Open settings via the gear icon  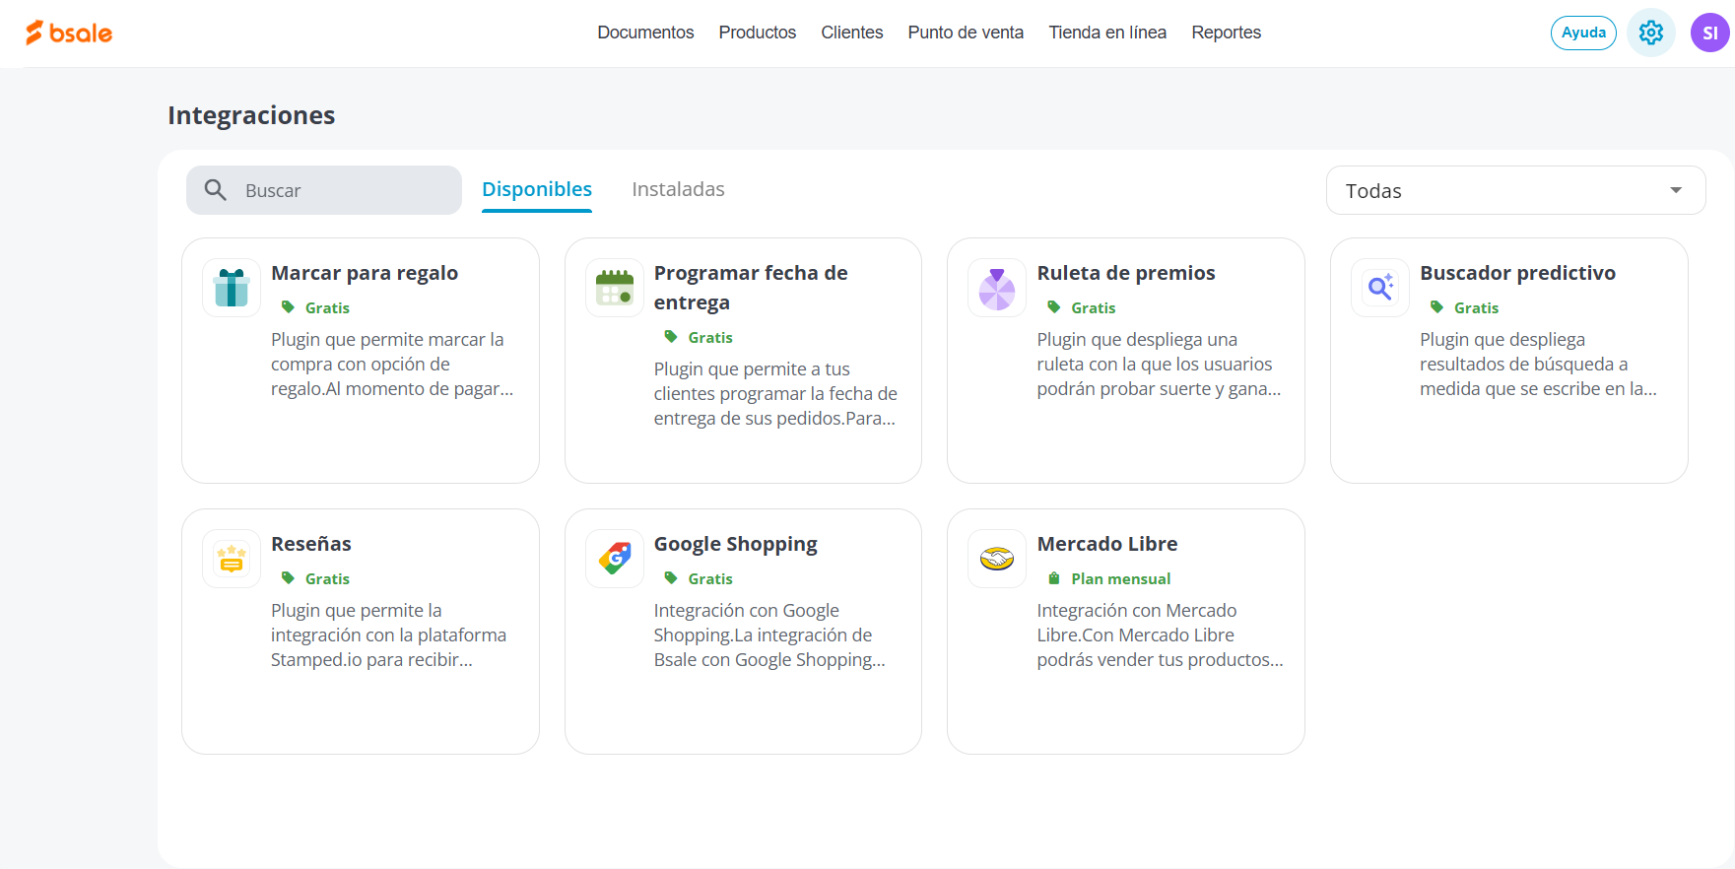tap(1651, 33)
